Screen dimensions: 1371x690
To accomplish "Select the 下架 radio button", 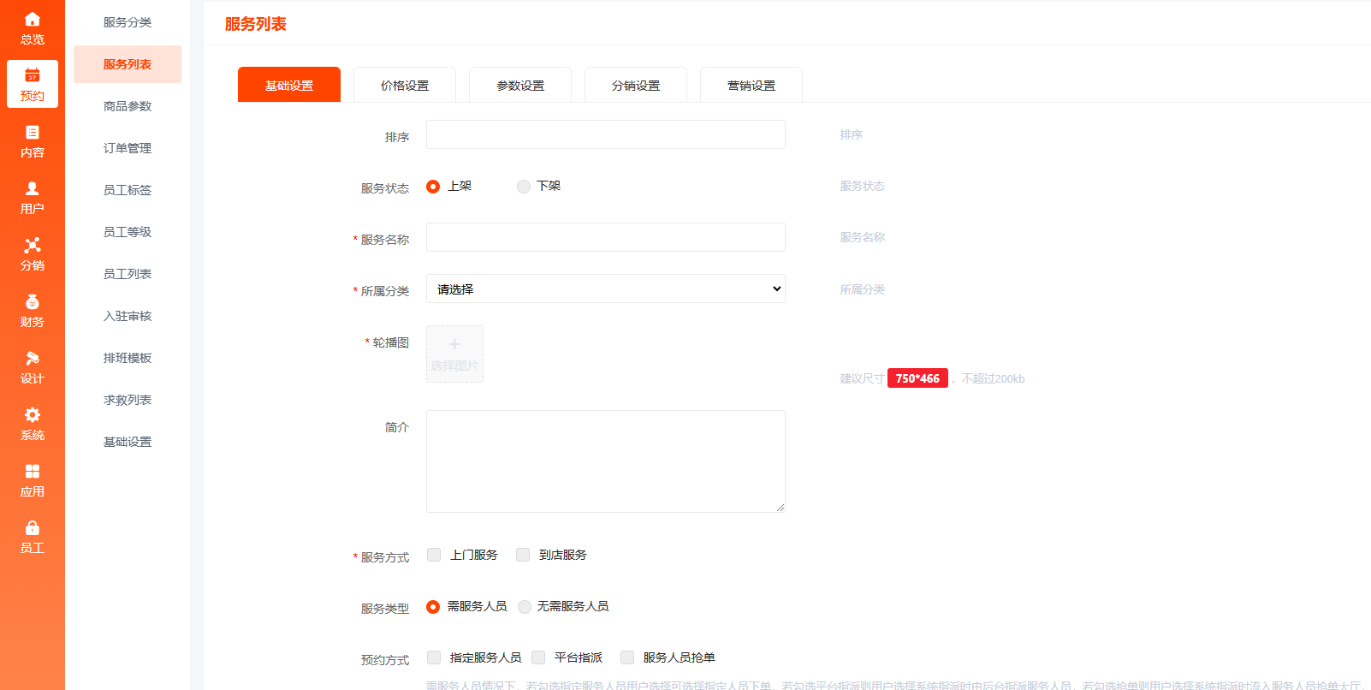I will 524,187.
